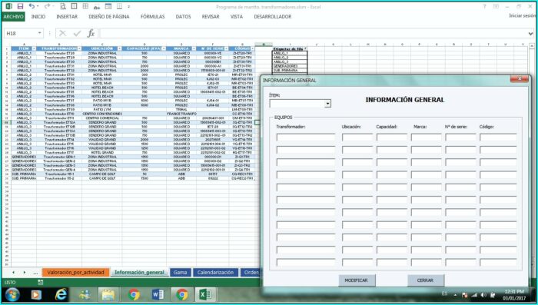Switch to the INSERTAR ribbon tab
Viewport: 538px width, 305px height.
click(x=67, y=16)
